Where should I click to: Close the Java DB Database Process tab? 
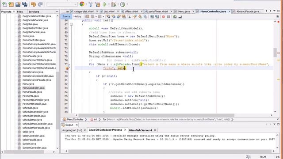click(125, 130)
